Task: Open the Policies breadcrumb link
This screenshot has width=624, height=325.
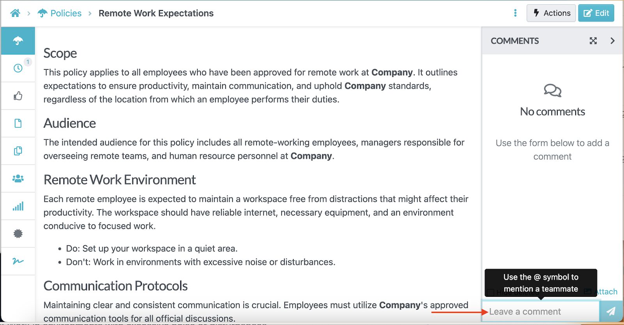Action: point(66,13)
